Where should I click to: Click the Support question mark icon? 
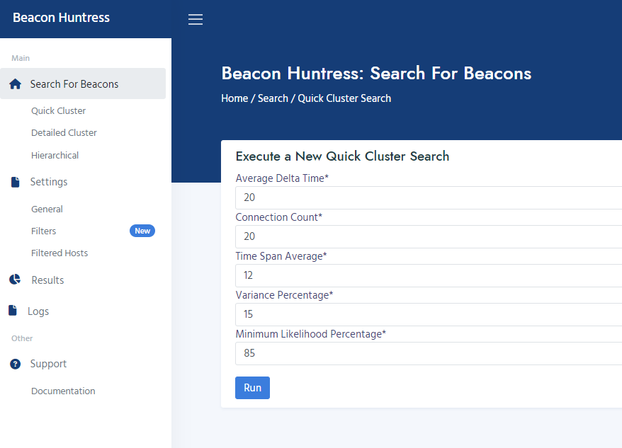pyautogui.click(x=15, y=364)
